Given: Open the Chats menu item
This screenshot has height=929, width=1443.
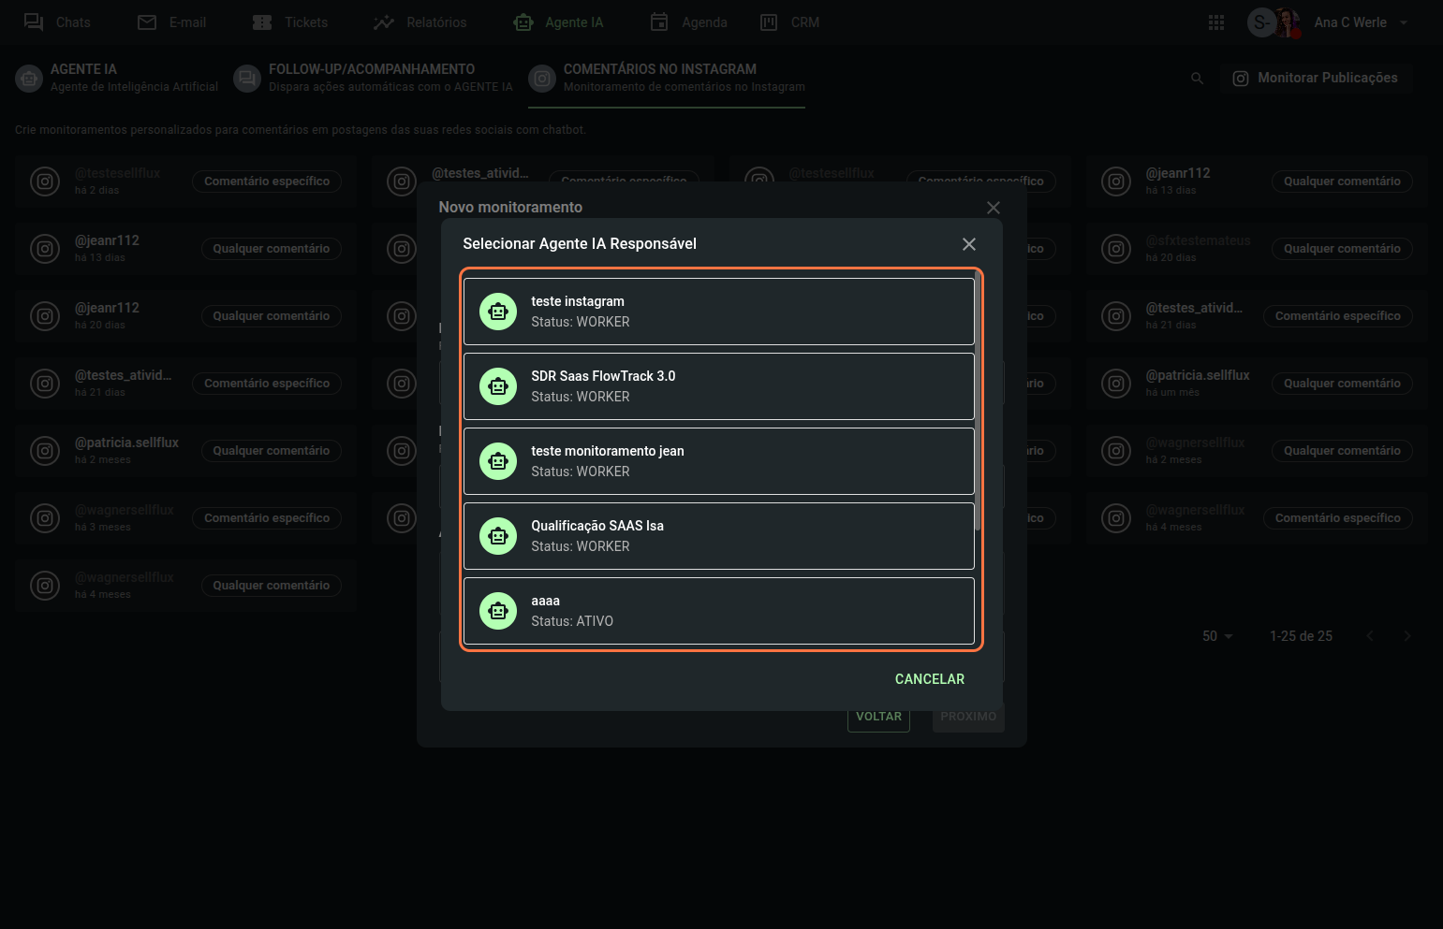Looking at the screenshot, I should [57, 22].
